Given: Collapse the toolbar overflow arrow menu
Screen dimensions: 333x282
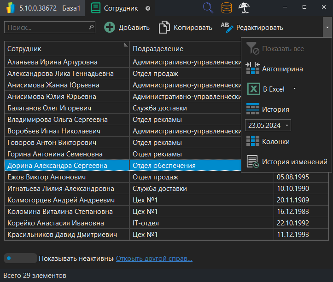Looking at the screenshot, I should coord(327,28).
